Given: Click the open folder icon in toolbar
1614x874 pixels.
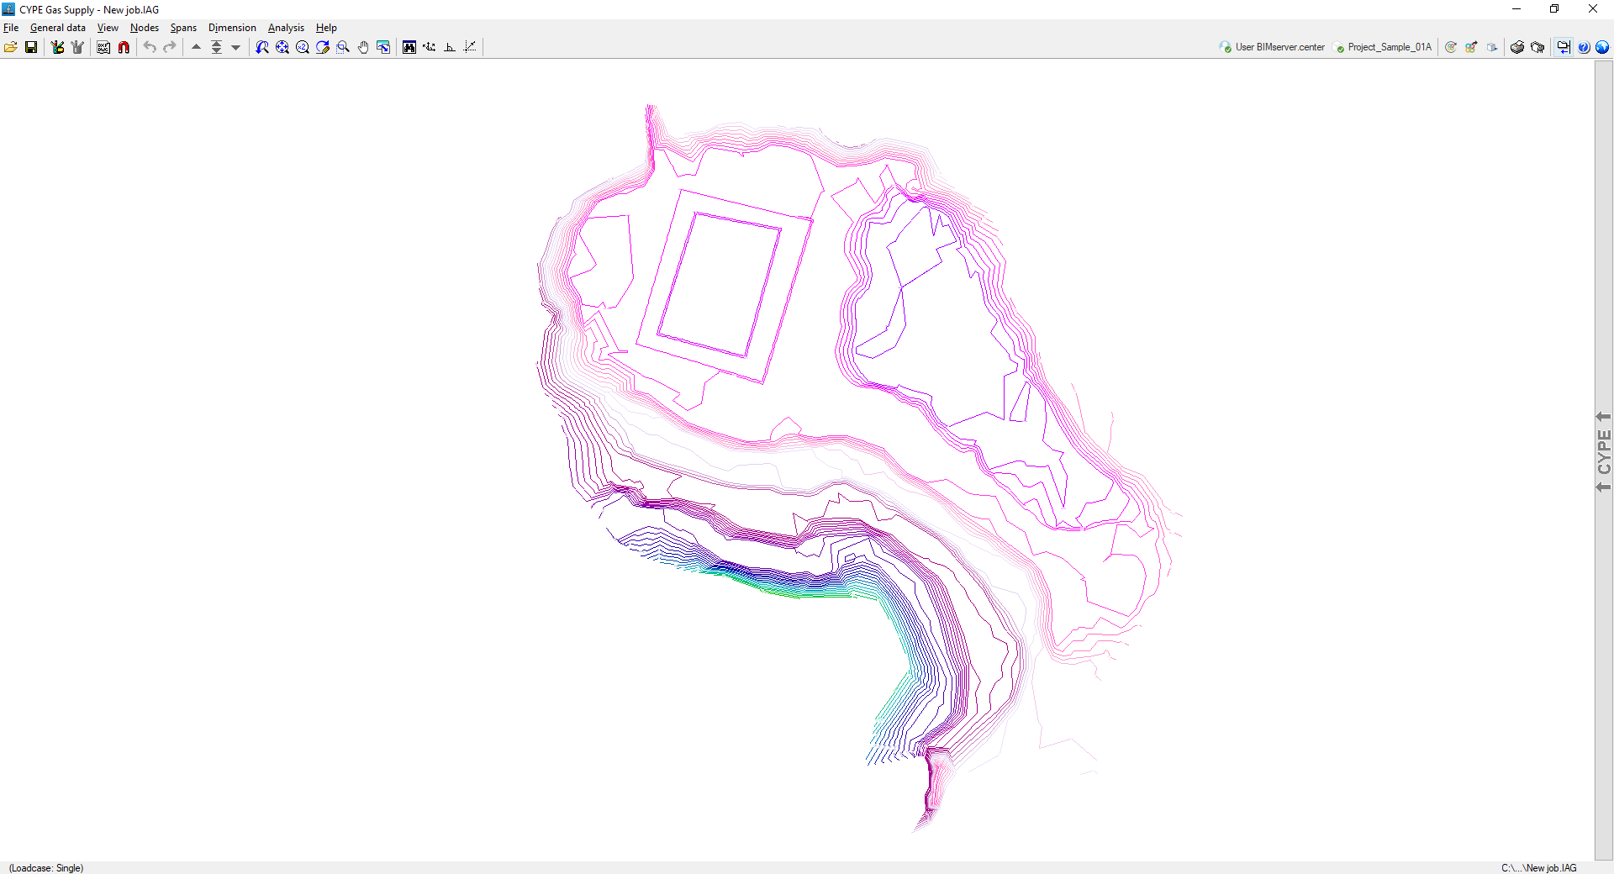Looking at the screenshot, I should point(11,47).
